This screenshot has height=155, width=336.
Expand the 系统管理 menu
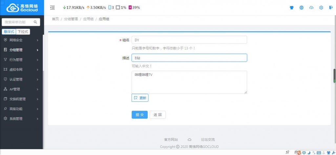pyautogui.click(x=21, y=119)
